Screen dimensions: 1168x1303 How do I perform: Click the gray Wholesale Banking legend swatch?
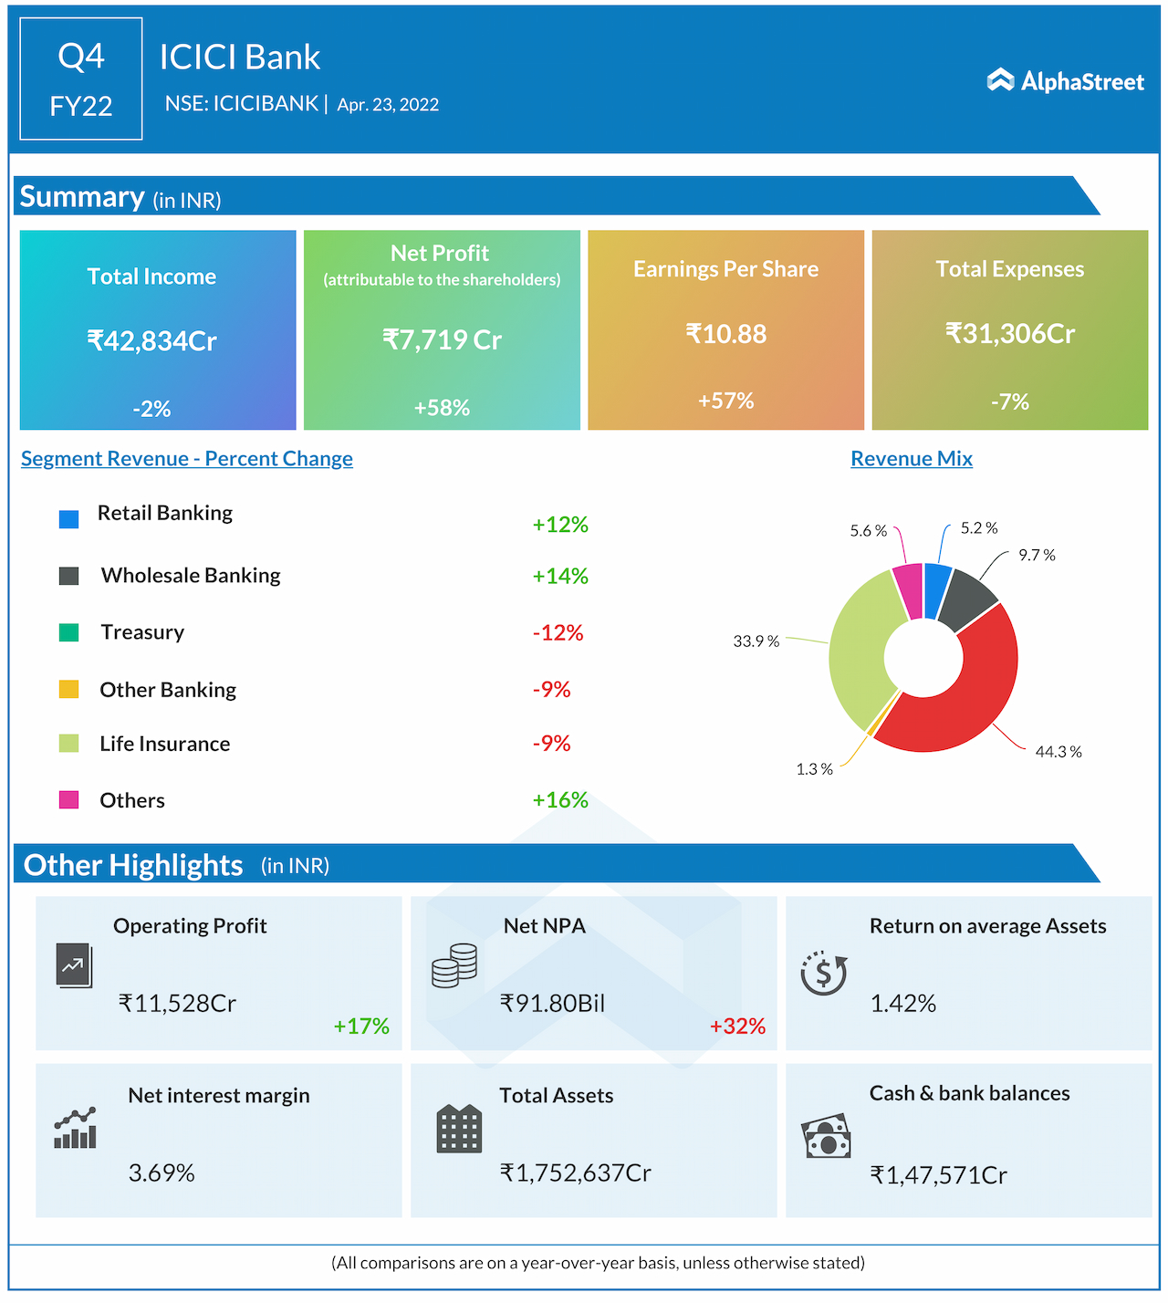[68, 576]
